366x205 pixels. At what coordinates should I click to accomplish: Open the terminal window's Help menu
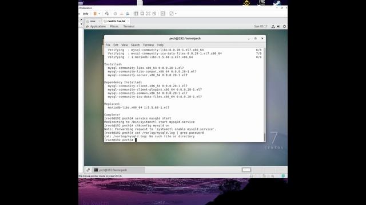pyautogui.click(x=160, y=45)
